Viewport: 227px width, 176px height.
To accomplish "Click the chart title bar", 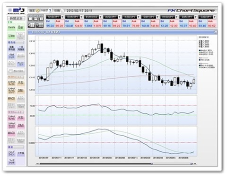I will 122,32.
